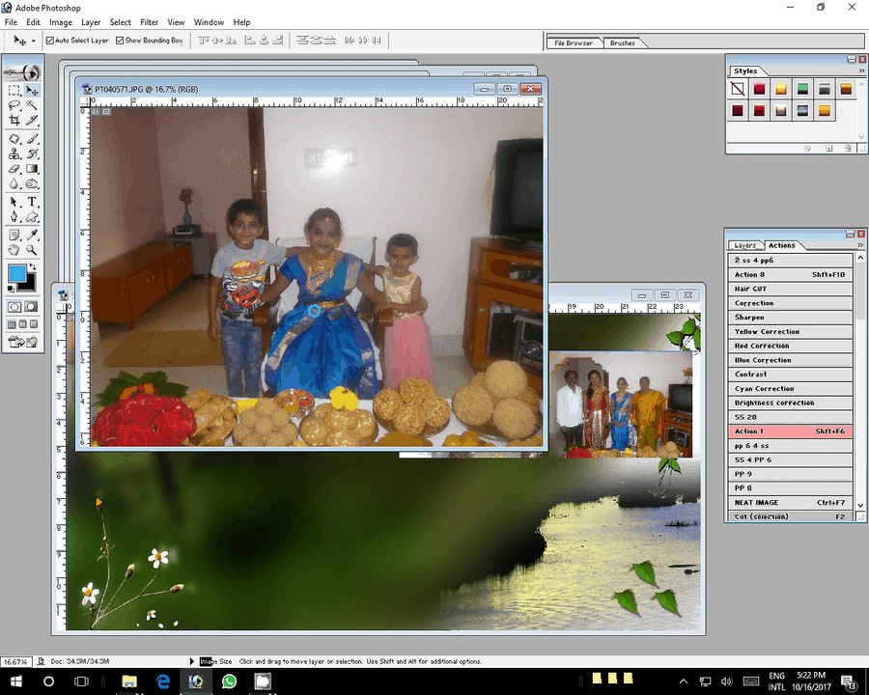Select the Type tool
The height and width of the screenshot is (695, 869).
[x=32, y=202]
